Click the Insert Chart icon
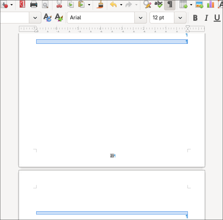223x220 pixels. 210,4
